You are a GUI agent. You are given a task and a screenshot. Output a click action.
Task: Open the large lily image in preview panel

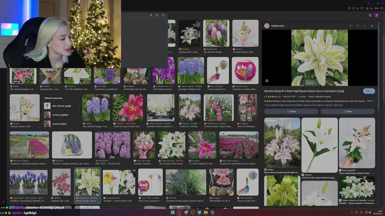click(319, 58)
